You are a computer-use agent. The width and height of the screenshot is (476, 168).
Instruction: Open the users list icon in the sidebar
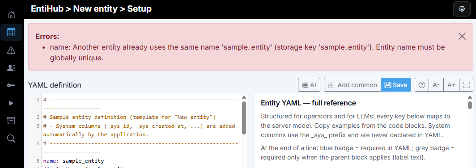click(11, 68)
